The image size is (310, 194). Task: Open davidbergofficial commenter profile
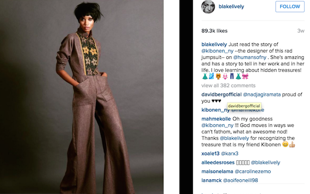(x=221, y=94)
